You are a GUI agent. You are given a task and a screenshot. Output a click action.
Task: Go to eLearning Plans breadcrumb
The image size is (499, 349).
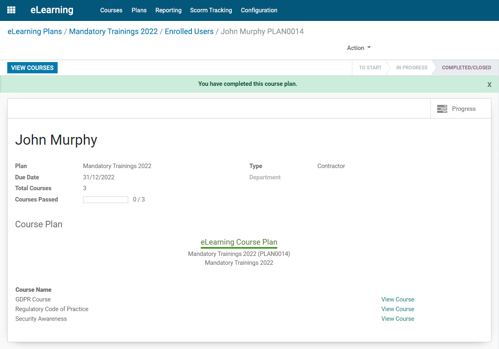[x=35, y=31]
